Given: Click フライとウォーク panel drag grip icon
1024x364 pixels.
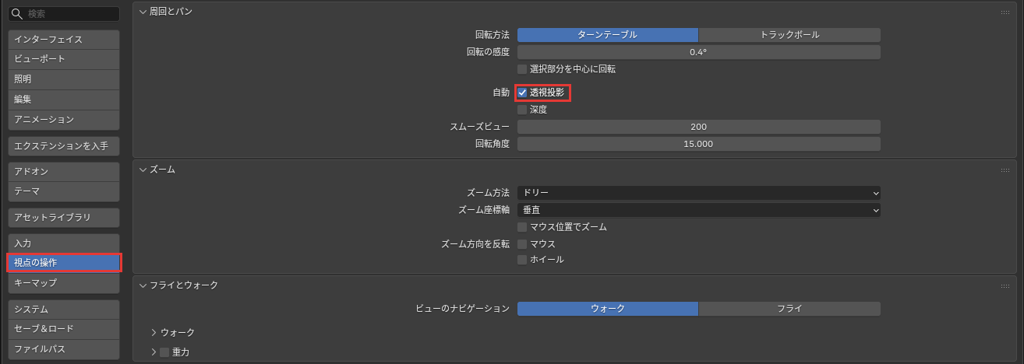Looking at the screenshot, I should click(1005, 286).
